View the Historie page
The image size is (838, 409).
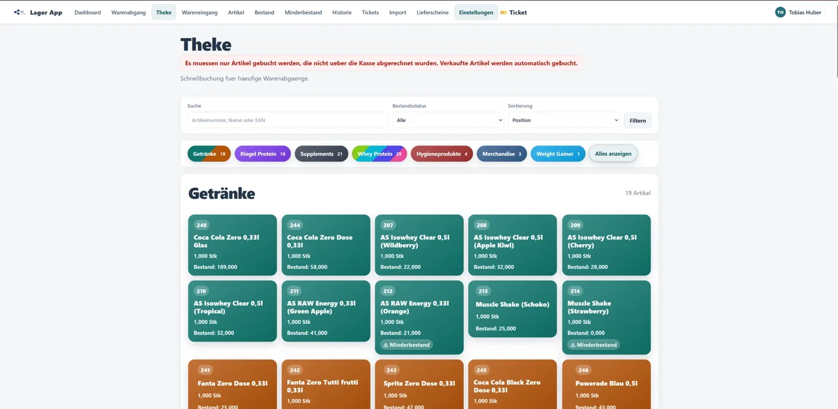point(342,13)
